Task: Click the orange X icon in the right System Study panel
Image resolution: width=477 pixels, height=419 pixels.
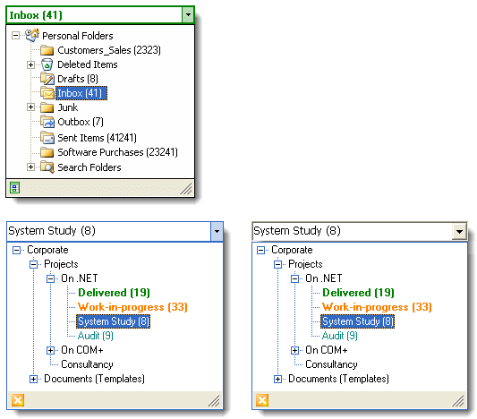Action: 262,400
